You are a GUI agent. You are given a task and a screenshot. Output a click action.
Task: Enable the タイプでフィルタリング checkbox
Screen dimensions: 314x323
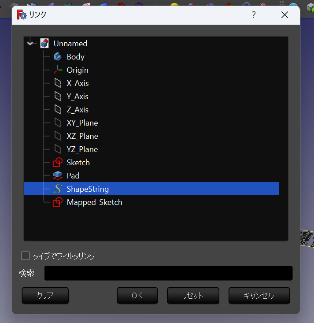tap(26, 256)
